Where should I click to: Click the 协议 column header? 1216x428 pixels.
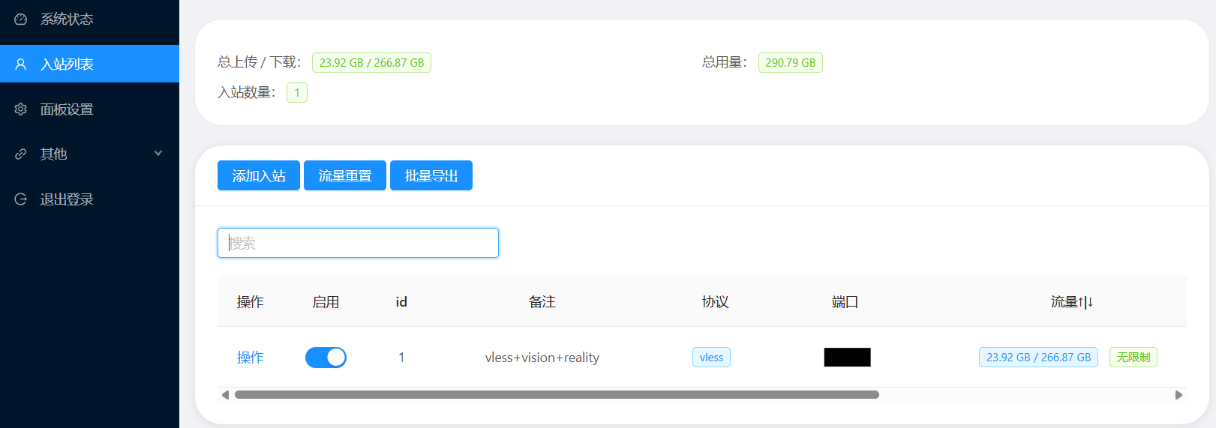(716, 302)
